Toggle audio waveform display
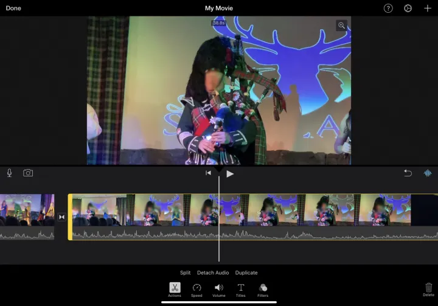Screen dimensions: 438x306 [428, 173]
